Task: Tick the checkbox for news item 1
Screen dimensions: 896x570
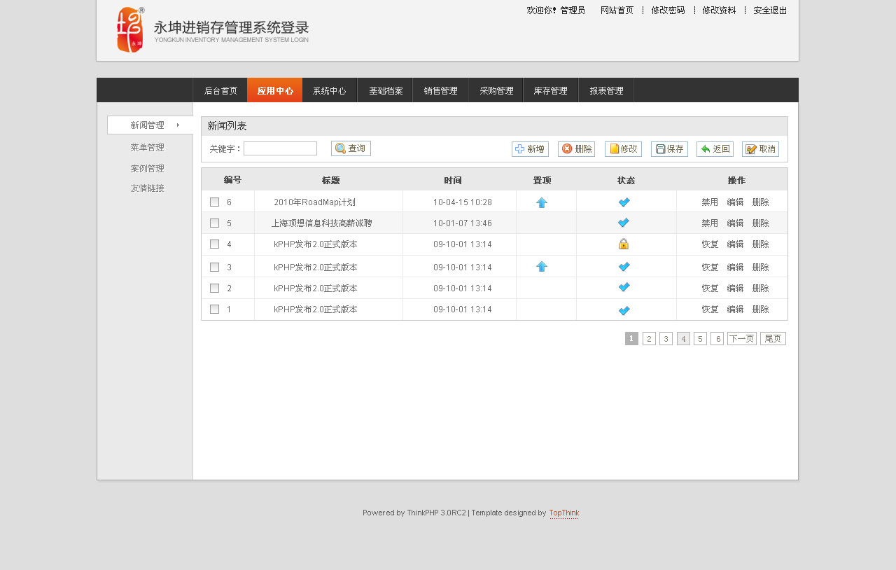Action: point(215,310)
